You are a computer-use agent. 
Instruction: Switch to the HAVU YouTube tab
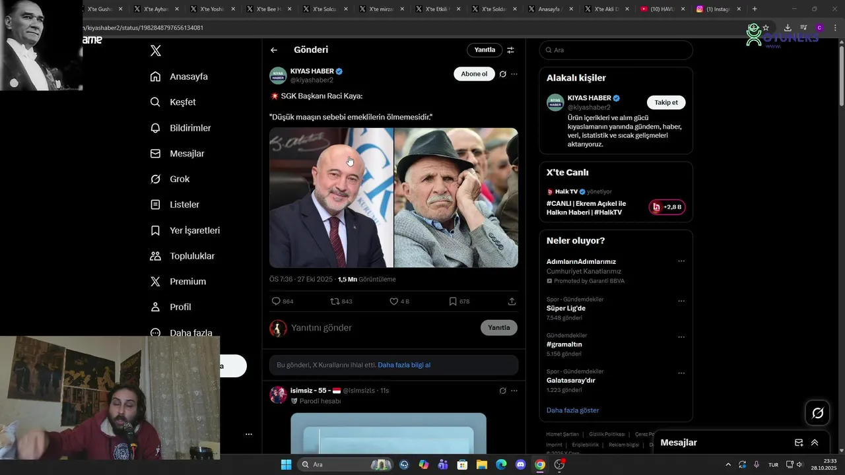(662, 9)
